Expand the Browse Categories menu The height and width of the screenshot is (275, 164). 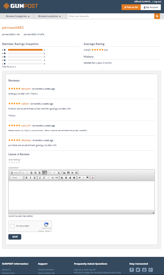click(18, 16)
